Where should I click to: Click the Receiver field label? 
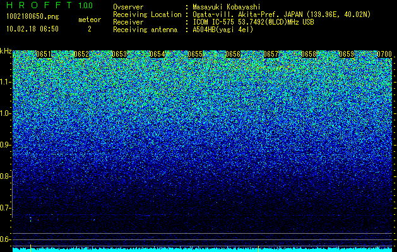(128, 22)
